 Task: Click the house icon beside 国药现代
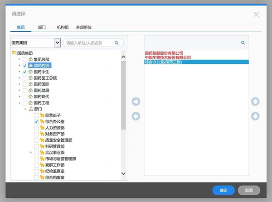click(x=30, y=96)
